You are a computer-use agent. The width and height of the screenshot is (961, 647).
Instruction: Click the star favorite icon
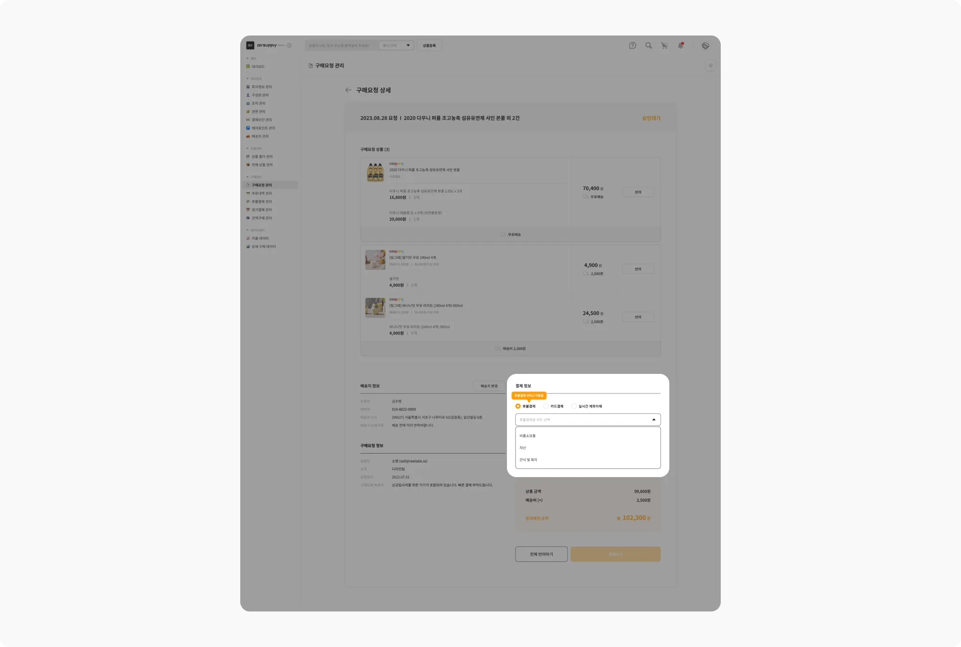pos(711,66)
